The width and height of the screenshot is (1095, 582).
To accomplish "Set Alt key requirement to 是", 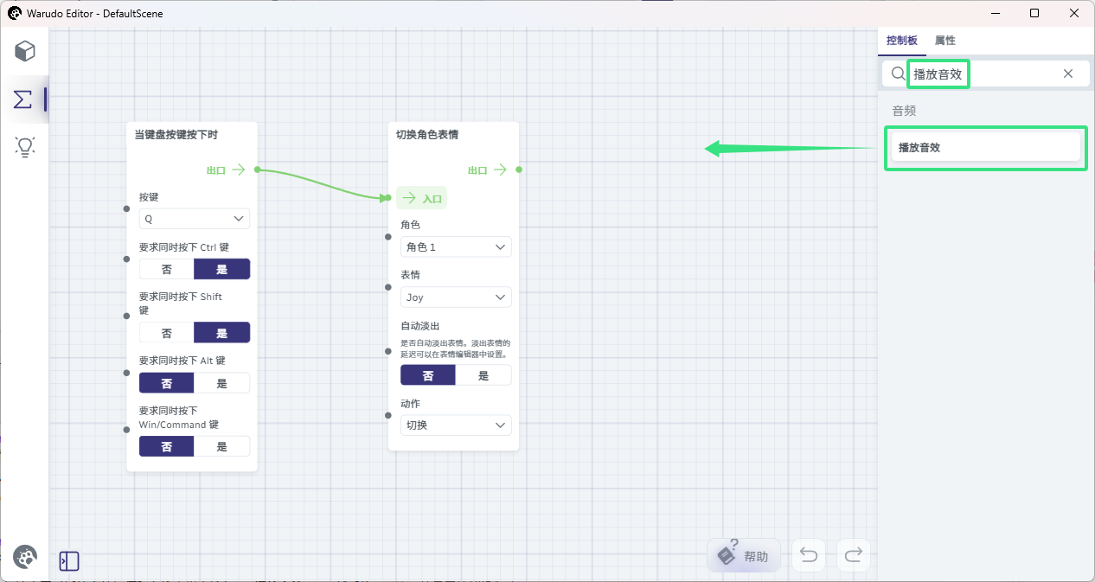I will pos(222,383).
